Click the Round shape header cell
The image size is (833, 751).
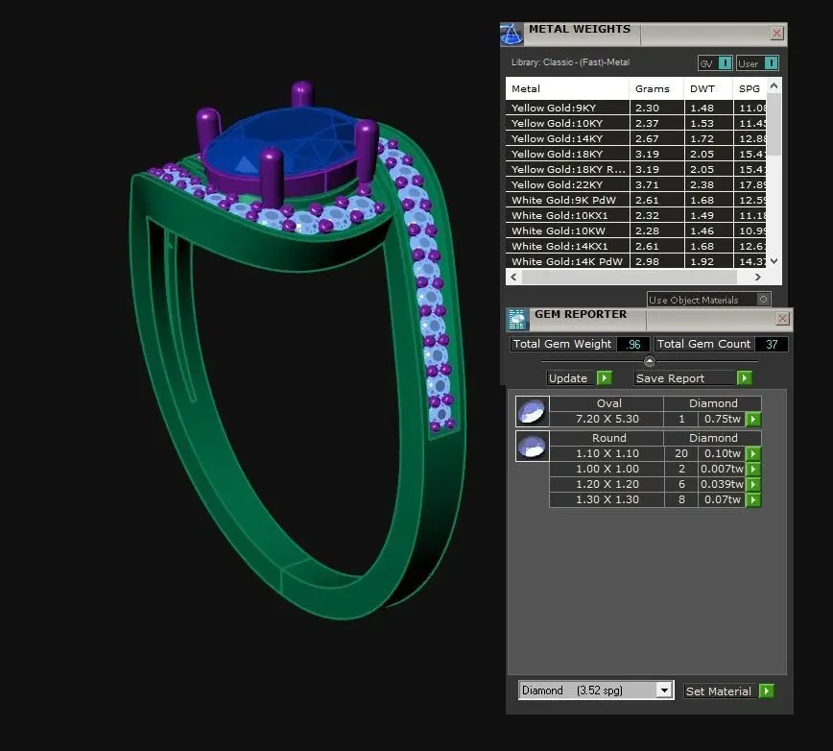(607, 438)
